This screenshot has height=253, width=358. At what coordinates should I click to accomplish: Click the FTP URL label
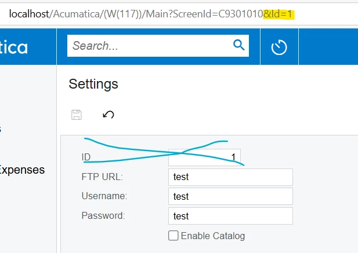(x=102, y=177)
